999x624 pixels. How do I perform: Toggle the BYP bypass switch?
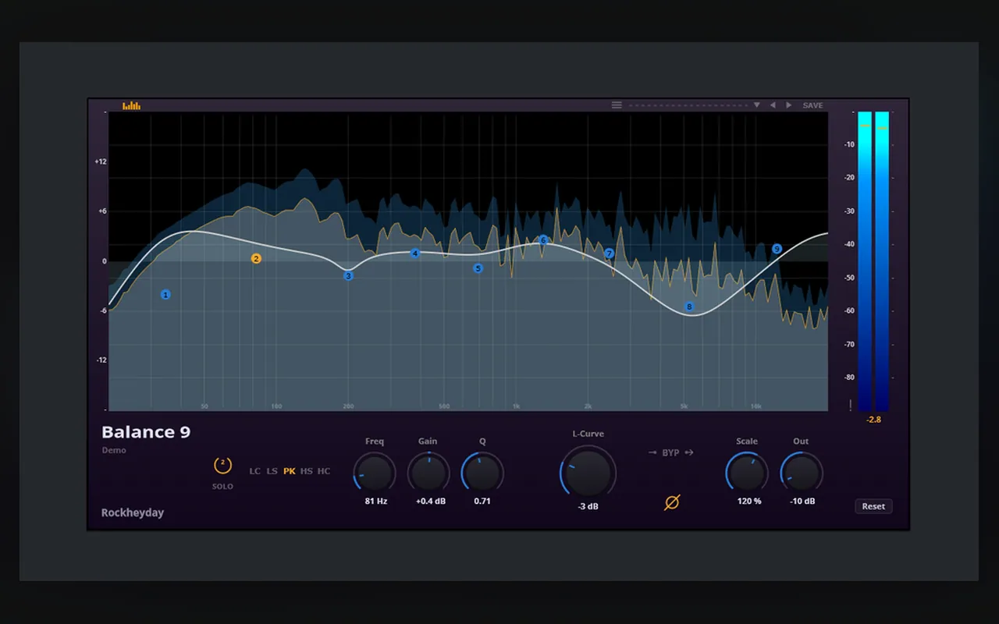670,452
